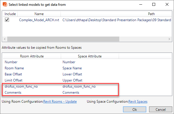Select the Complex_Model_ARCH.rvt row name
Screen dimensions: 174x114
tap(39, 20)
